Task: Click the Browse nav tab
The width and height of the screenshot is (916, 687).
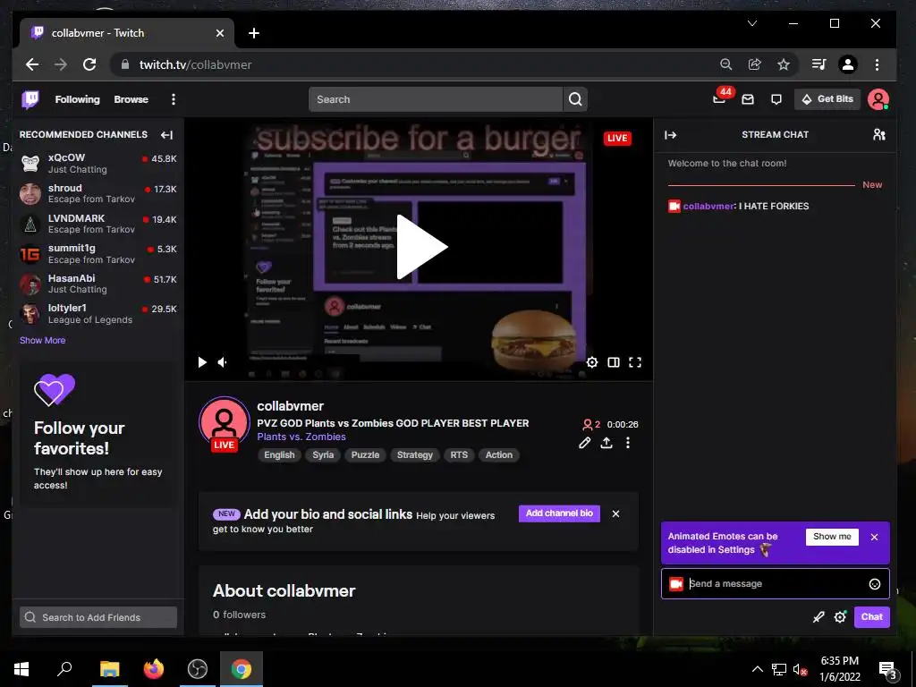Action: point(131,99)
